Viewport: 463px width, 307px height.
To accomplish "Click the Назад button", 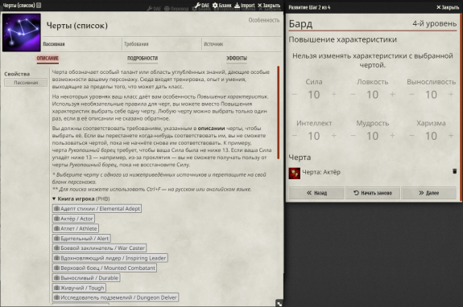I will point(316,193).
